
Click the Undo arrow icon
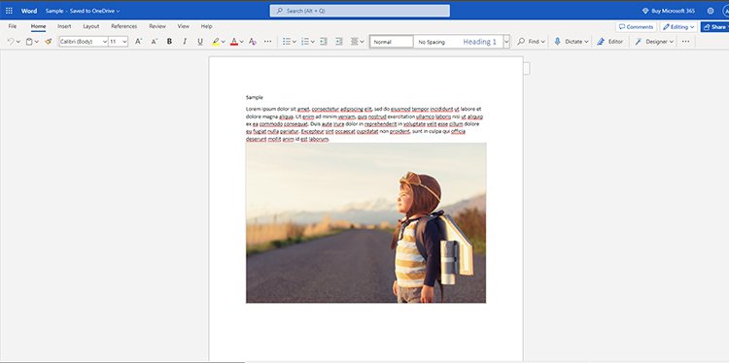(x=11, y=42)
